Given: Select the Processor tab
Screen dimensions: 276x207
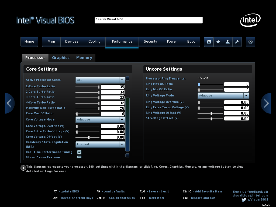Looking at the screenshot, I should point(35,58).
